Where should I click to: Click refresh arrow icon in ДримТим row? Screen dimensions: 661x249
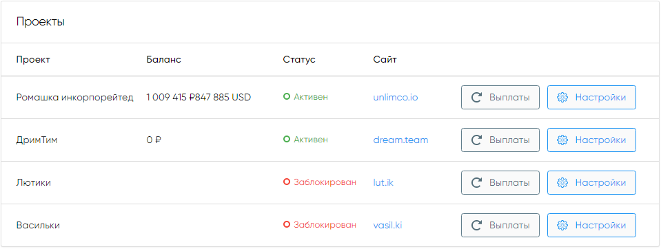(477, 140)
